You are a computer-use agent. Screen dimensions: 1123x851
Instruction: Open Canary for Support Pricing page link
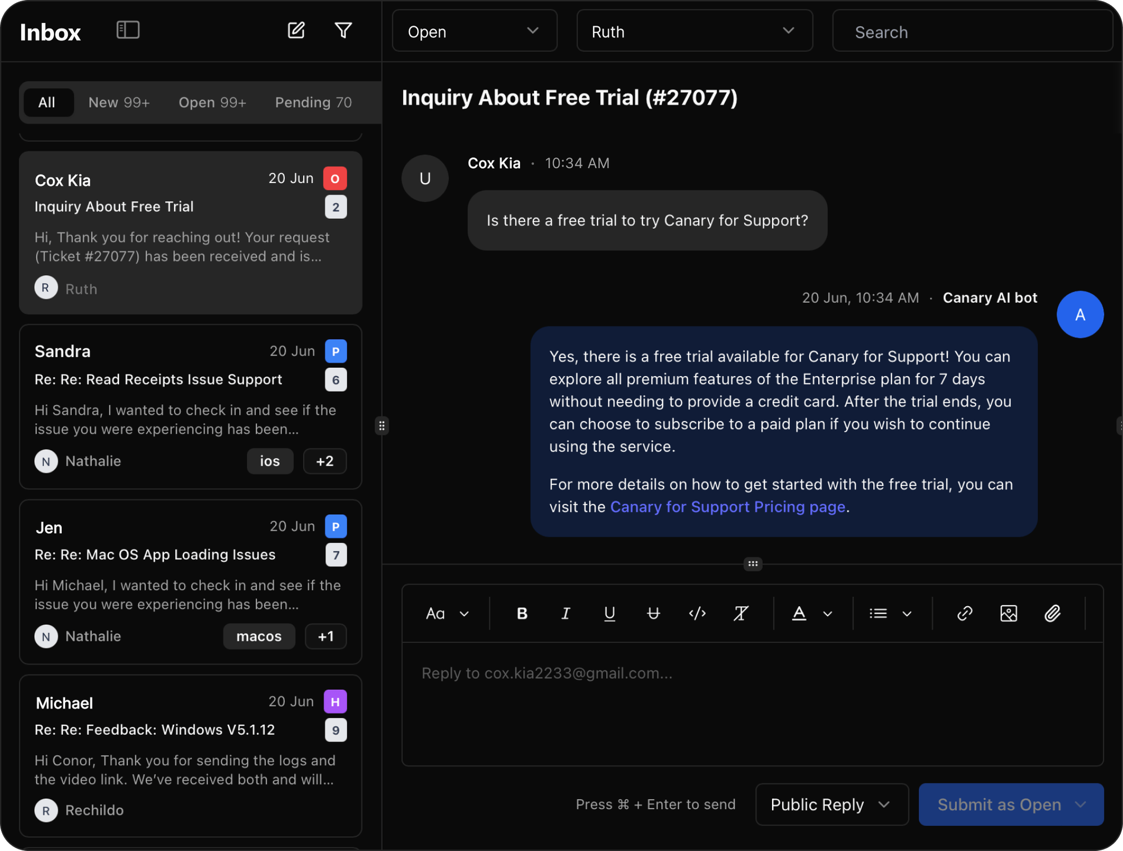[727, 507]
